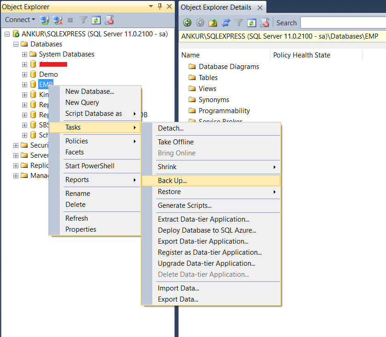386x337 pixels.
Task: Click Synchronize arrows icon in Details toolbar
Action: (x=226, y=23)
